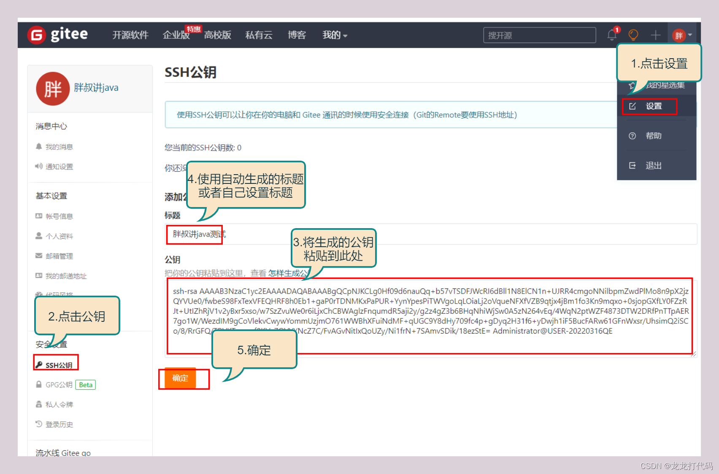Open 登录历史 in the sidebar
719x474 pixels.
tap(59, 424)
